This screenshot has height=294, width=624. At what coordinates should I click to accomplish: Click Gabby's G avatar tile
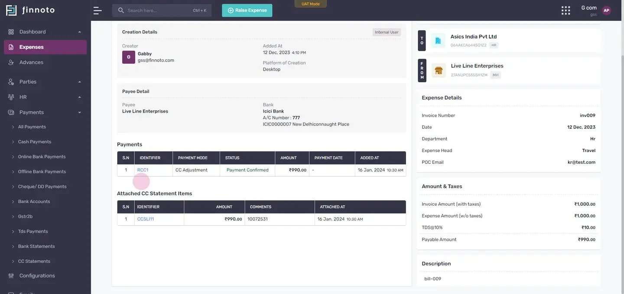129,57
